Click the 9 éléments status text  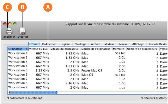click(x=148, y=98)
